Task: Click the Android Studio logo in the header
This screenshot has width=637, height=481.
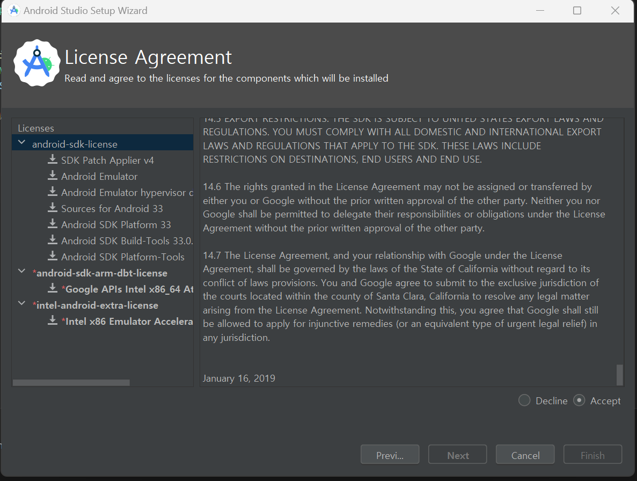Action: 37,63
